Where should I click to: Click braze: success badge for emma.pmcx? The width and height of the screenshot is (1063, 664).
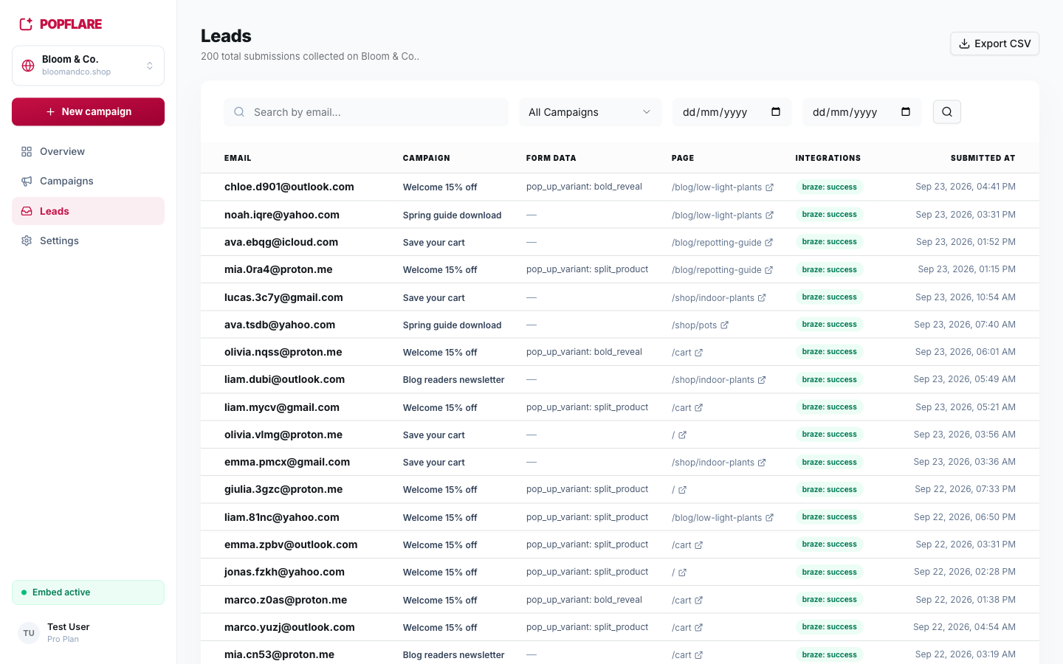click(x=830, y=463)
